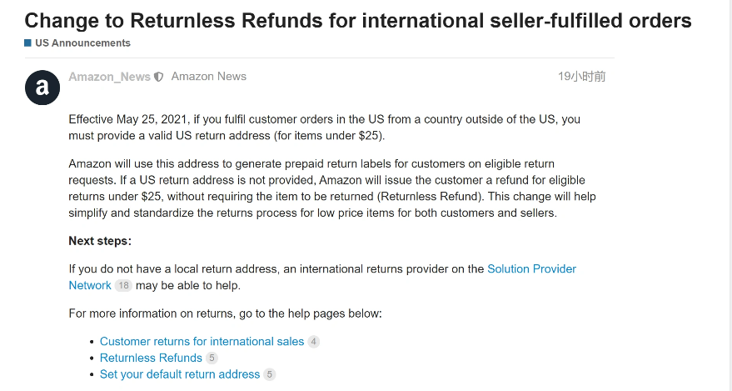Click the topic title about Returnless Refunds
The width and height of the screenshot is (732, 391).
pos(358,20)
